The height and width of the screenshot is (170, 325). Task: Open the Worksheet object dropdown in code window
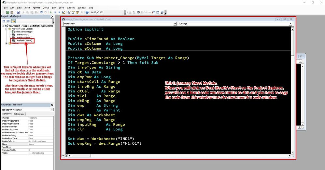175,24
